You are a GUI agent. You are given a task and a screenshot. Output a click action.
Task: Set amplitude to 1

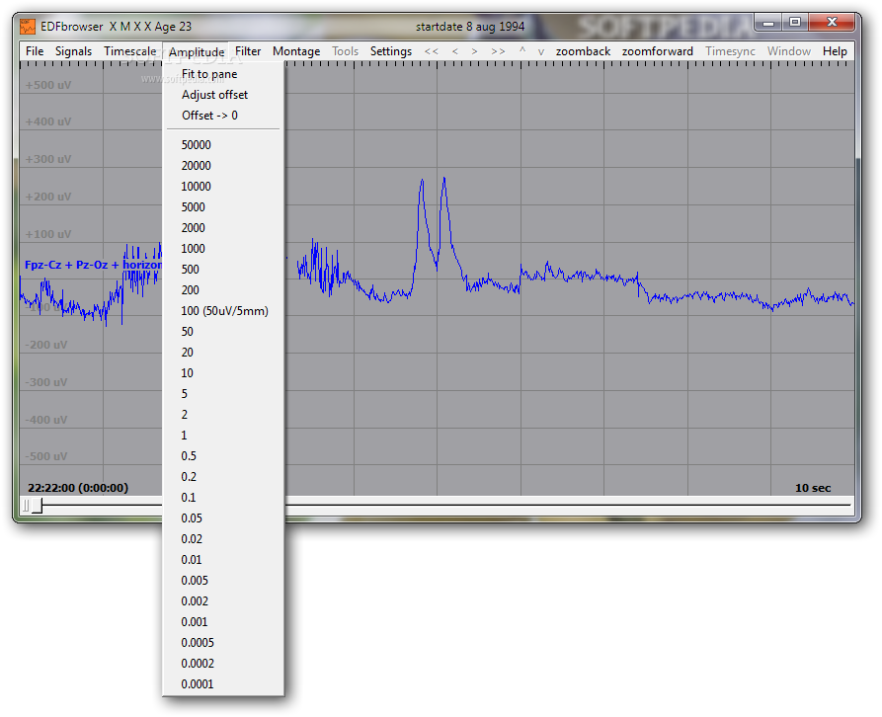click(x=223, y=436)
